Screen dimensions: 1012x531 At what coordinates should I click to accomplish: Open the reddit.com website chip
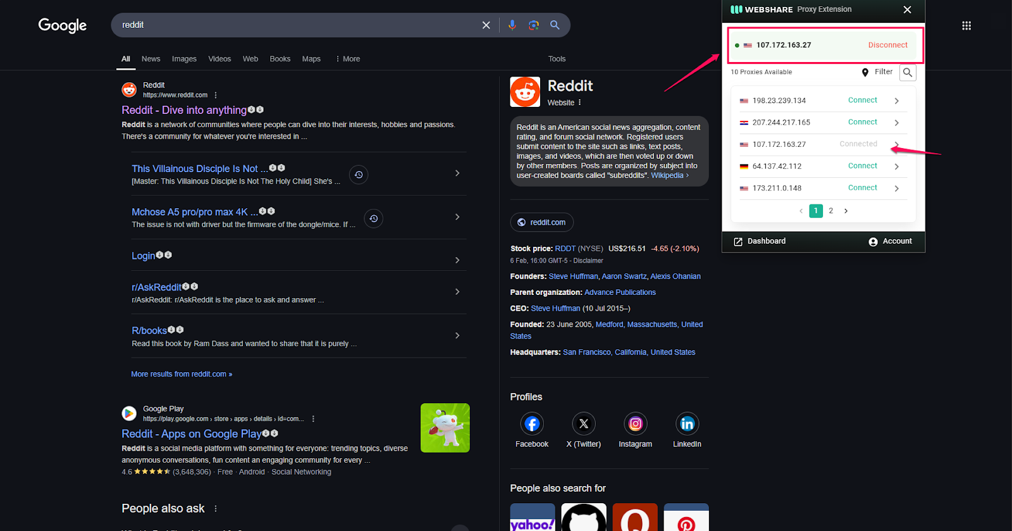pos(542,222)
